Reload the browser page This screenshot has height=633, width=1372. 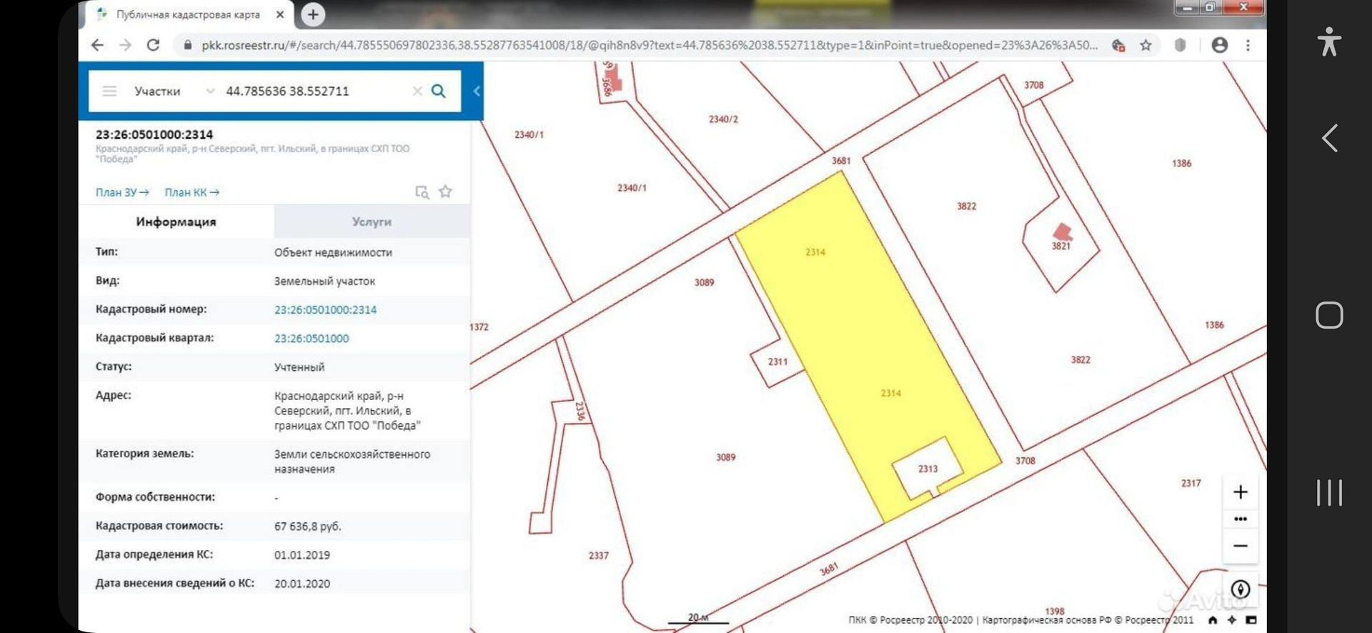pos(153,45)
